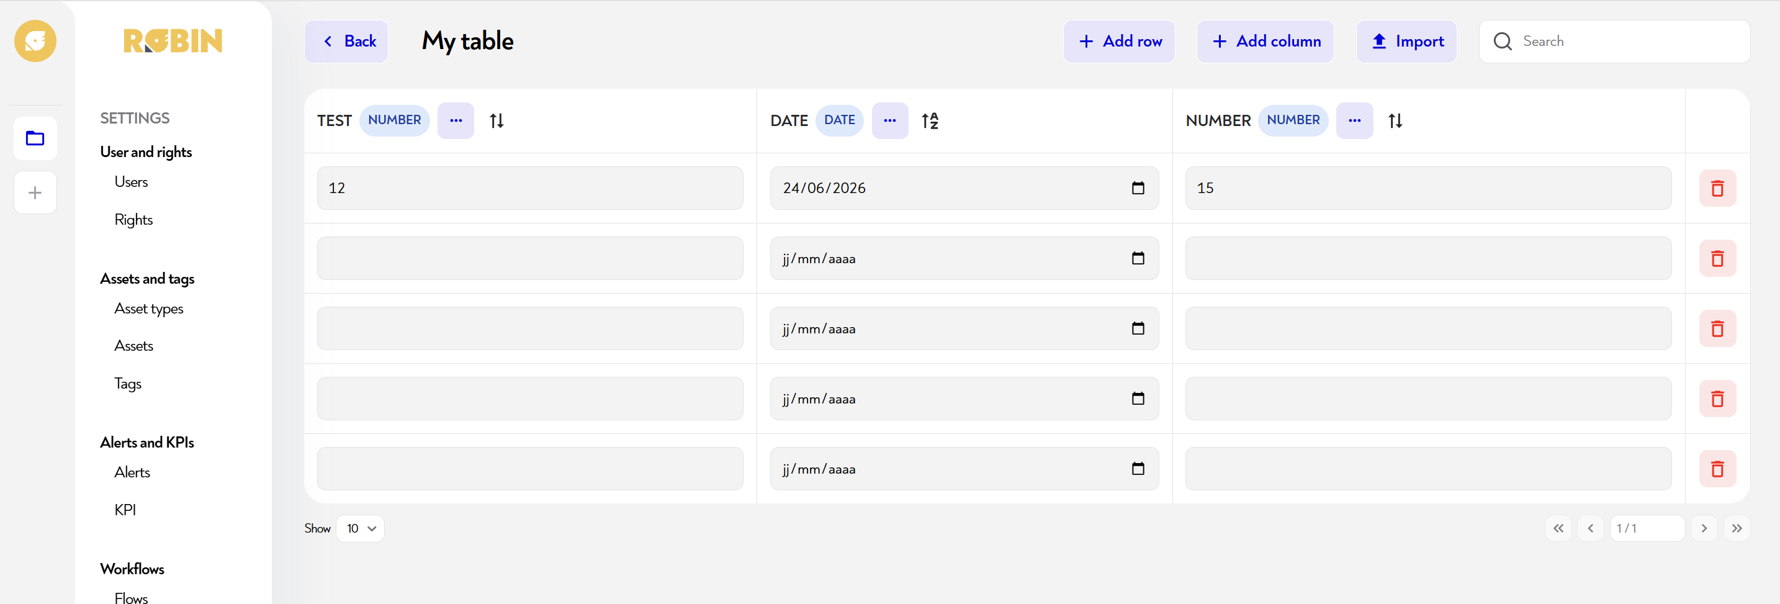Open calendar picker for 24/06/2026 date
The height and width of the screenshot is (604, 1780).
coord(1138,188)
